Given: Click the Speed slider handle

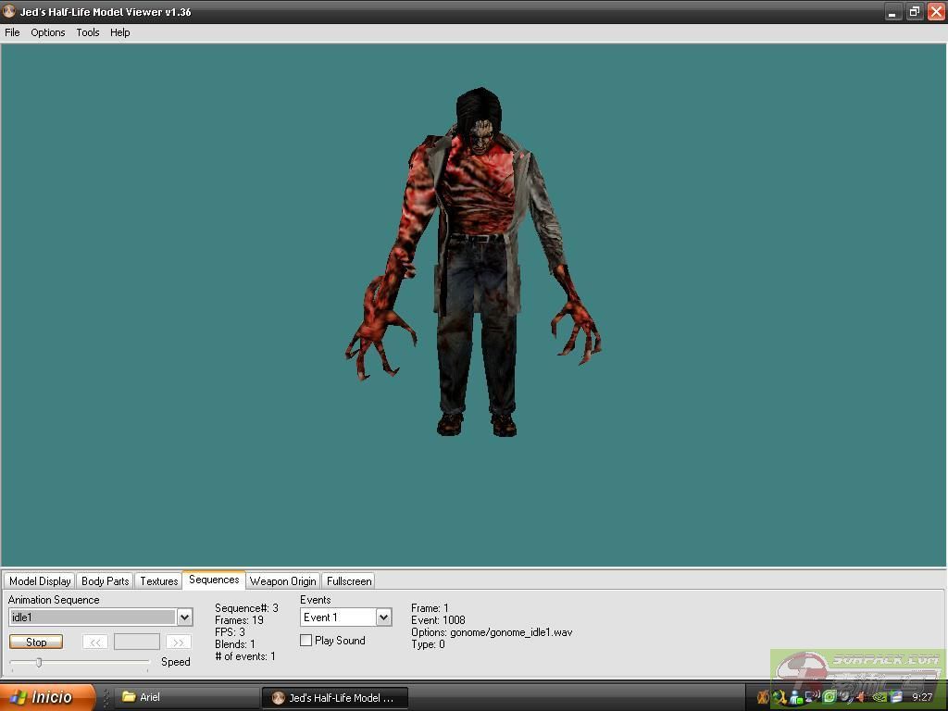Looking at the screenshot, I should coord(39,663).
